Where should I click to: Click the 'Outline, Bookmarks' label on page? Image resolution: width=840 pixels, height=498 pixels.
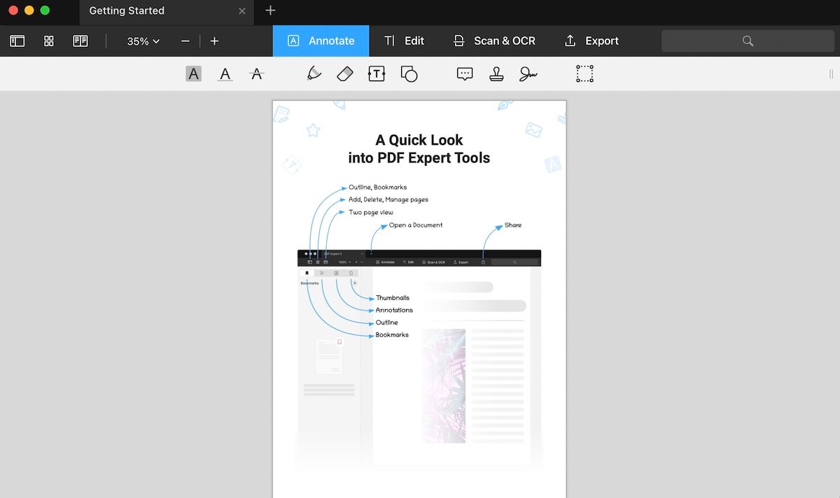[x=378, y=187]
